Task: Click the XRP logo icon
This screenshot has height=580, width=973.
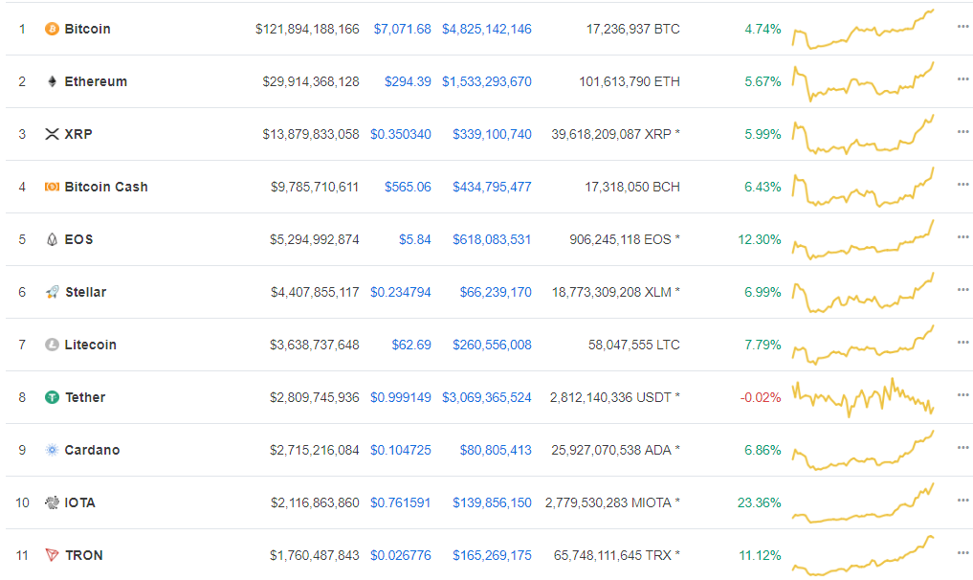Action: coord(52,134)
